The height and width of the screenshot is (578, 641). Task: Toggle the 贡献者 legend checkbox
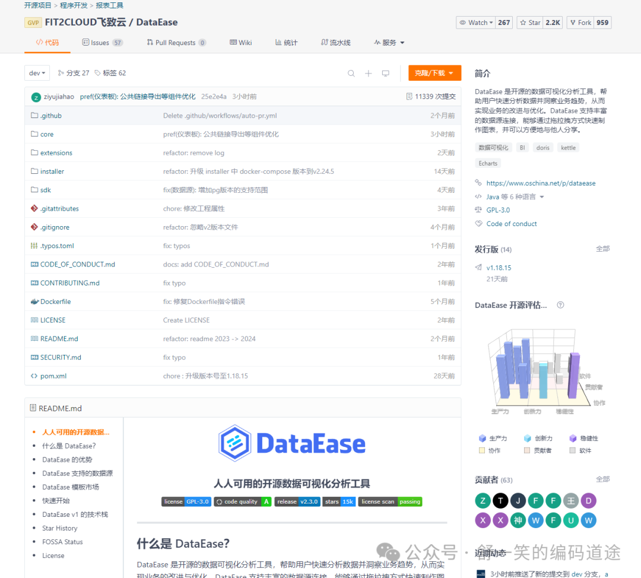527,450
